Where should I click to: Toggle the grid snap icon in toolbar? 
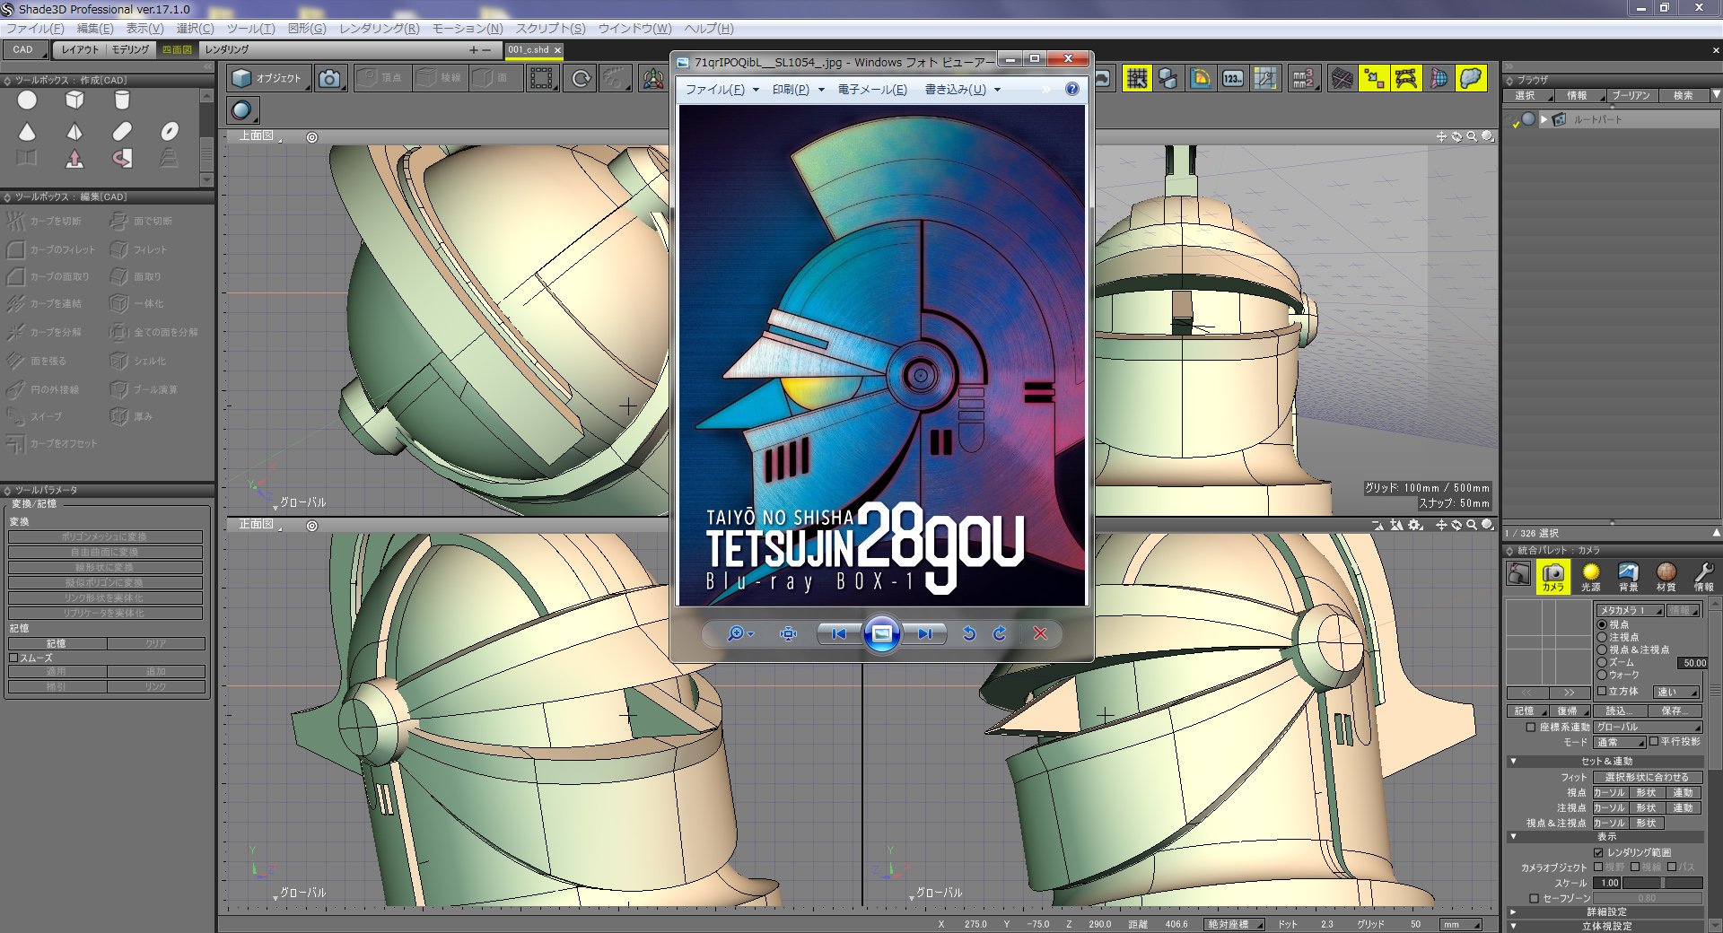click(1137, 79)
